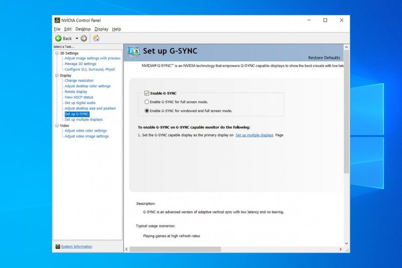Minimize the NVIDIA Control Panel window
This screenshot has width=402, height=268.
(309, 20)
